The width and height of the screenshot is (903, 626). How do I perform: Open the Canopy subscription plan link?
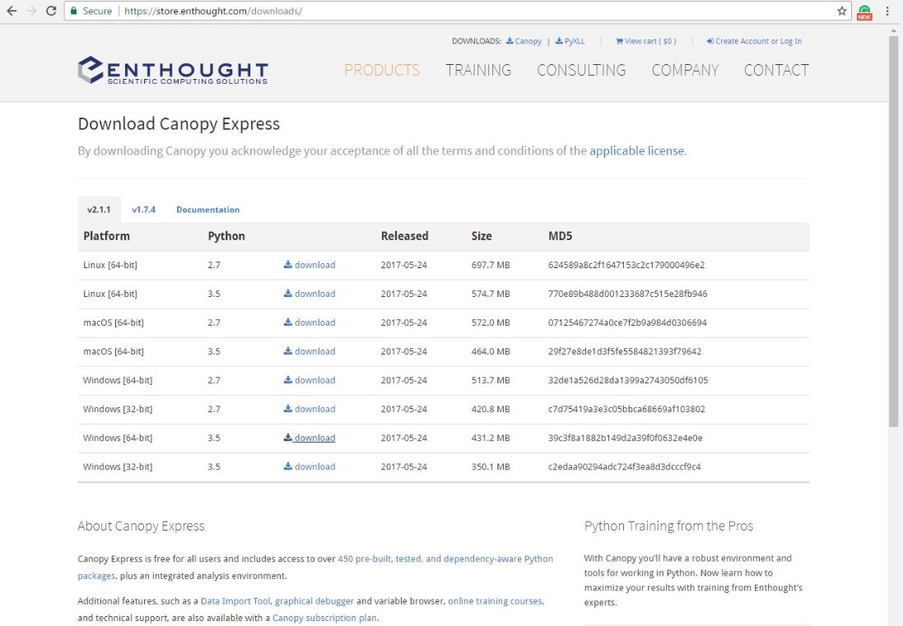[x=324, y=618]
